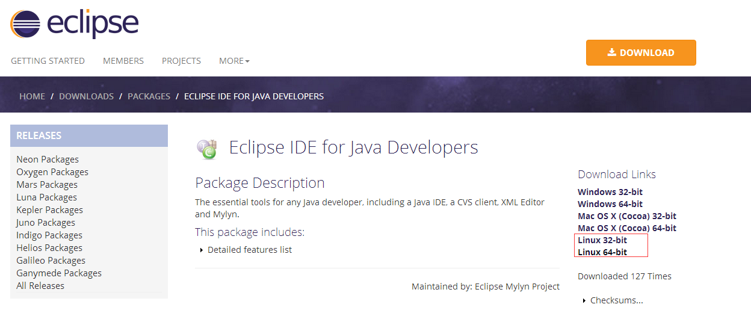Download Mac OS X (Cocoa) 32-bit
Image resolution: width=751 pixels, height=313 pixels.
coord(627,216)
